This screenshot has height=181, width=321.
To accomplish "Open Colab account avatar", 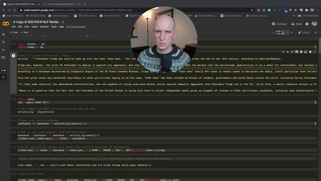I will tap(314, 24).
